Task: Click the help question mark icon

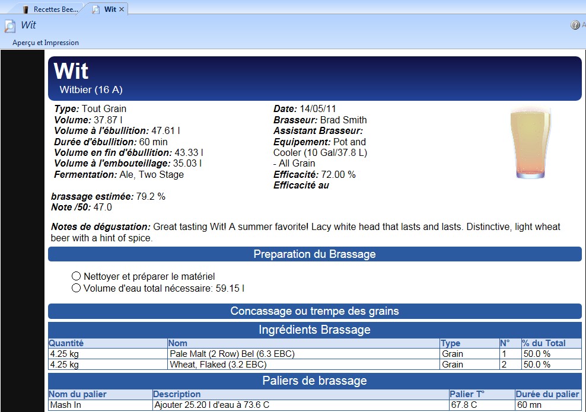Action: coord(575,25)
